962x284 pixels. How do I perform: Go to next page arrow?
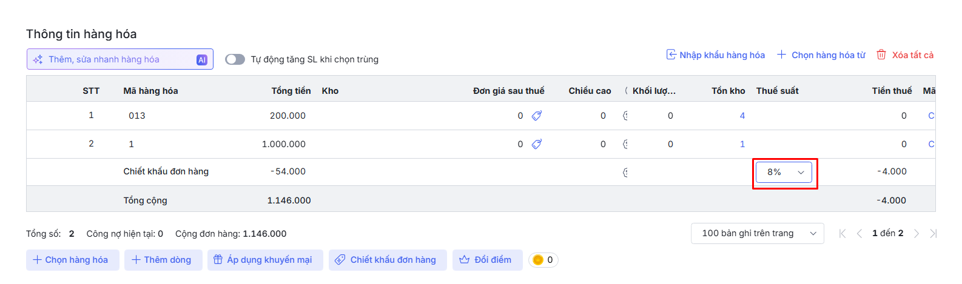917,234
